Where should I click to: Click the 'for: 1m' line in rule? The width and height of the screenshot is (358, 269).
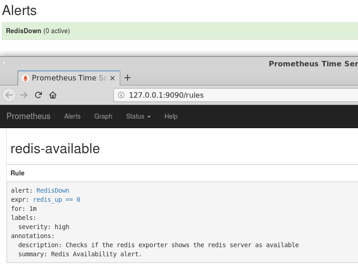click(24, 209)
